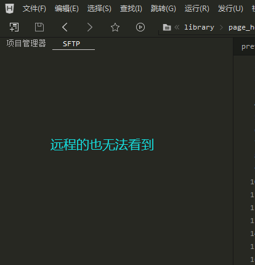The height and width of the screenshot is (265, 255).
Task: Open the 跳转(G) menu
Action: 163,9
